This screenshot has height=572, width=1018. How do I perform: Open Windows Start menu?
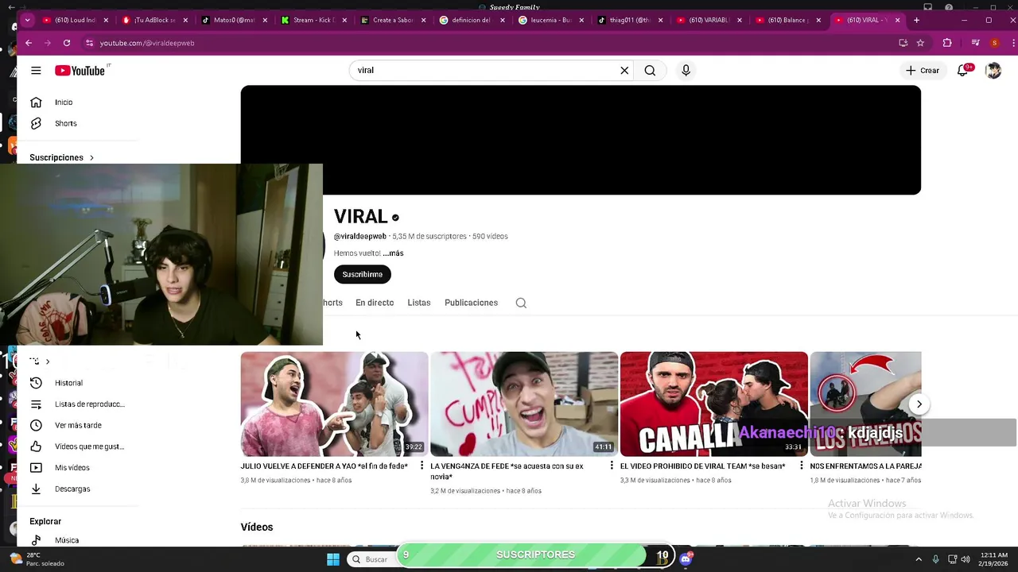(x=333, y=559)
